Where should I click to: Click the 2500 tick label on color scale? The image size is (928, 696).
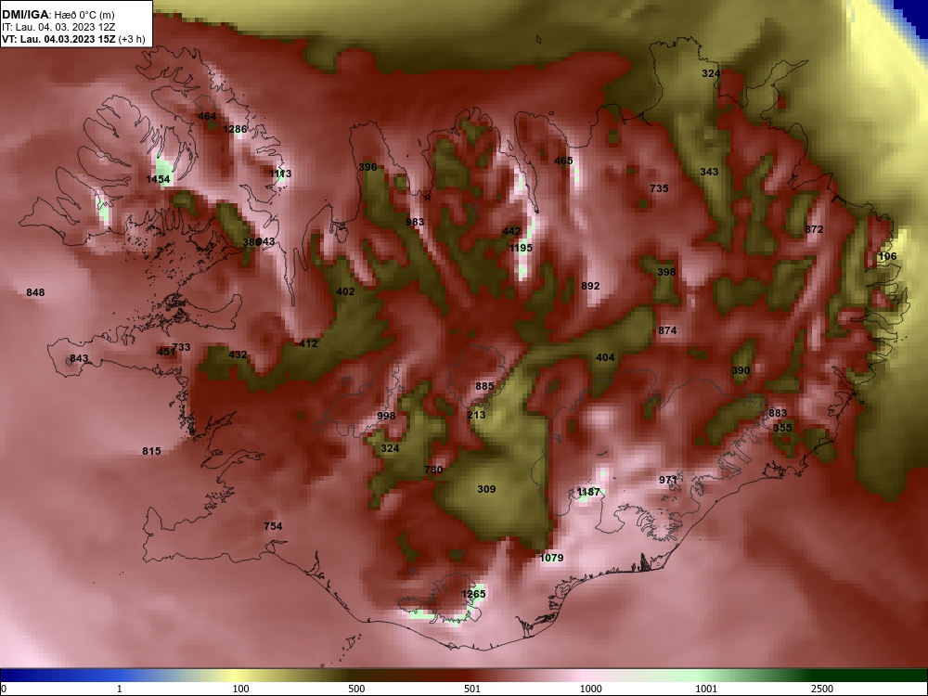point(822,689)
